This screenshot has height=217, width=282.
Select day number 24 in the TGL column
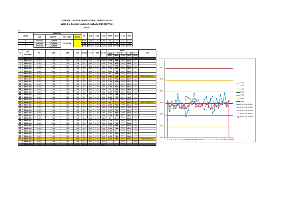[x=20, y=121]
